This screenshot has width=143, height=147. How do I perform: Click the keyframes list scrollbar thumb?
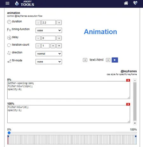[x=135, y=101]
